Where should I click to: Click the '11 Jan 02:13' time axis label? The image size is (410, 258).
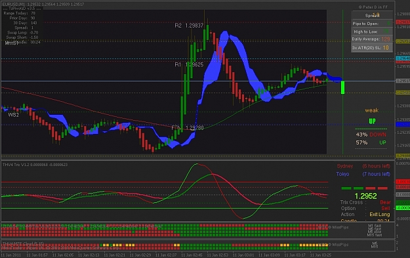coord(89,255)
